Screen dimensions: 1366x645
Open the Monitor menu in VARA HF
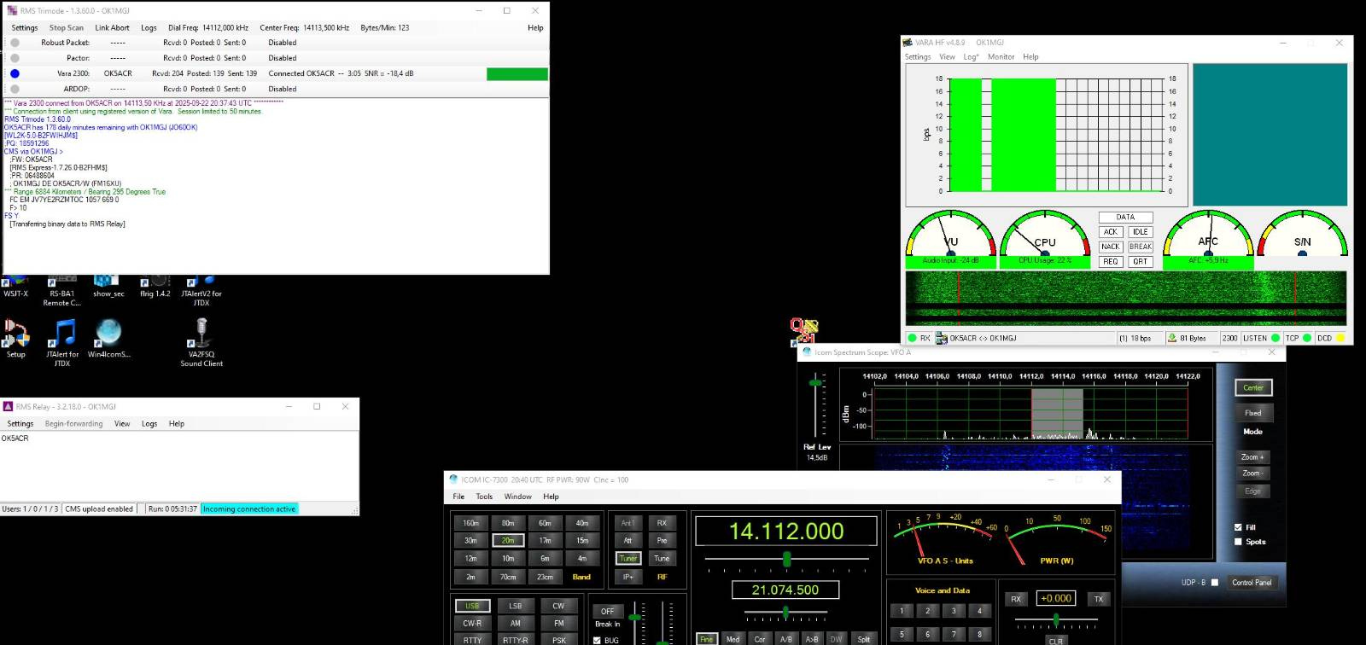[x=1001, y=57]
